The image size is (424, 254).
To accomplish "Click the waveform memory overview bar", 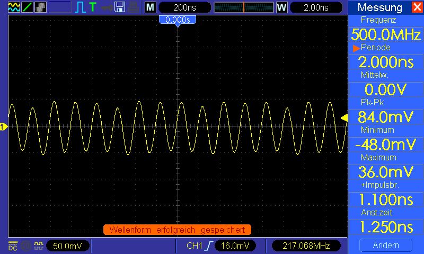I will coord(244,7).
